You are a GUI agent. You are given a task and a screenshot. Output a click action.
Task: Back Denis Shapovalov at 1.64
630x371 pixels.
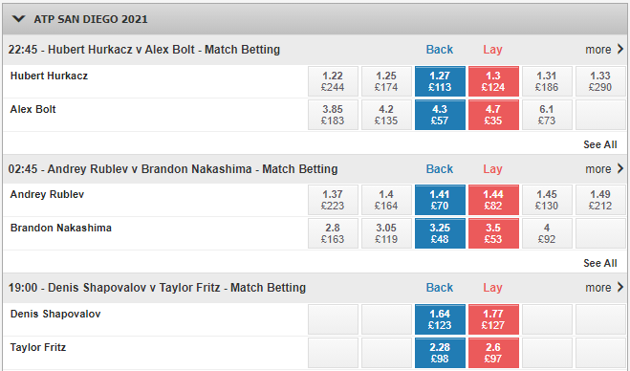point(440,319)
